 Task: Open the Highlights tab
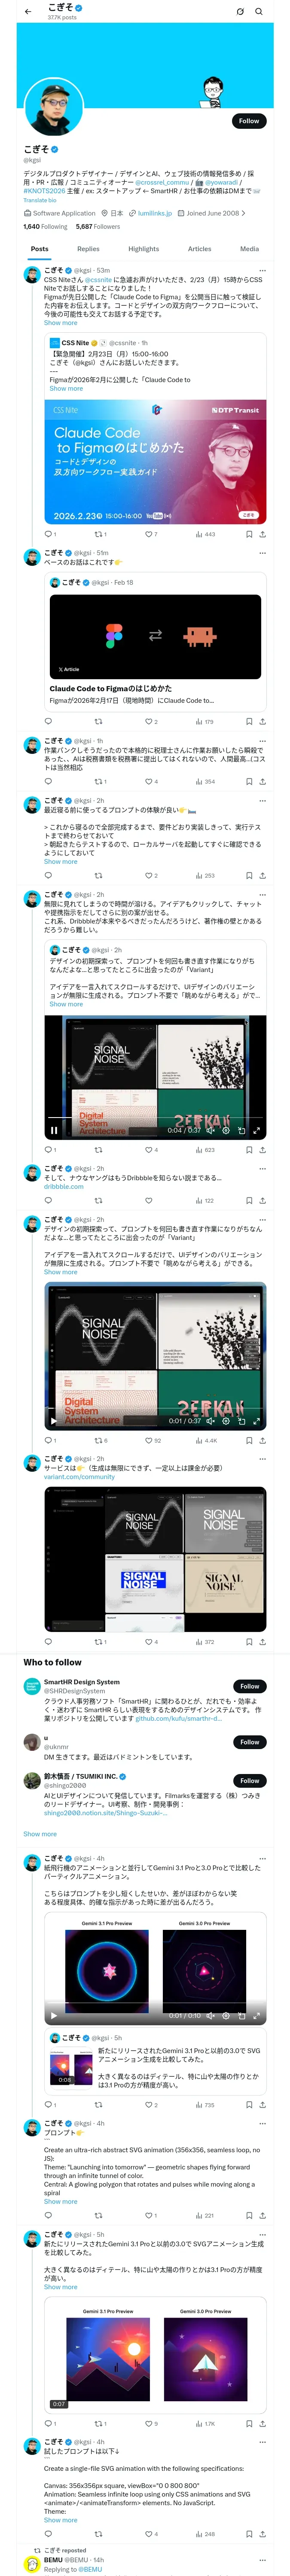(143, 249)
